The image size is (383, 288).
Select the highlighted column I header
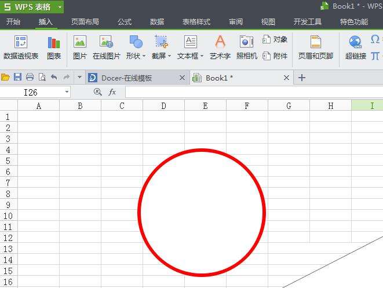[367, 106]
